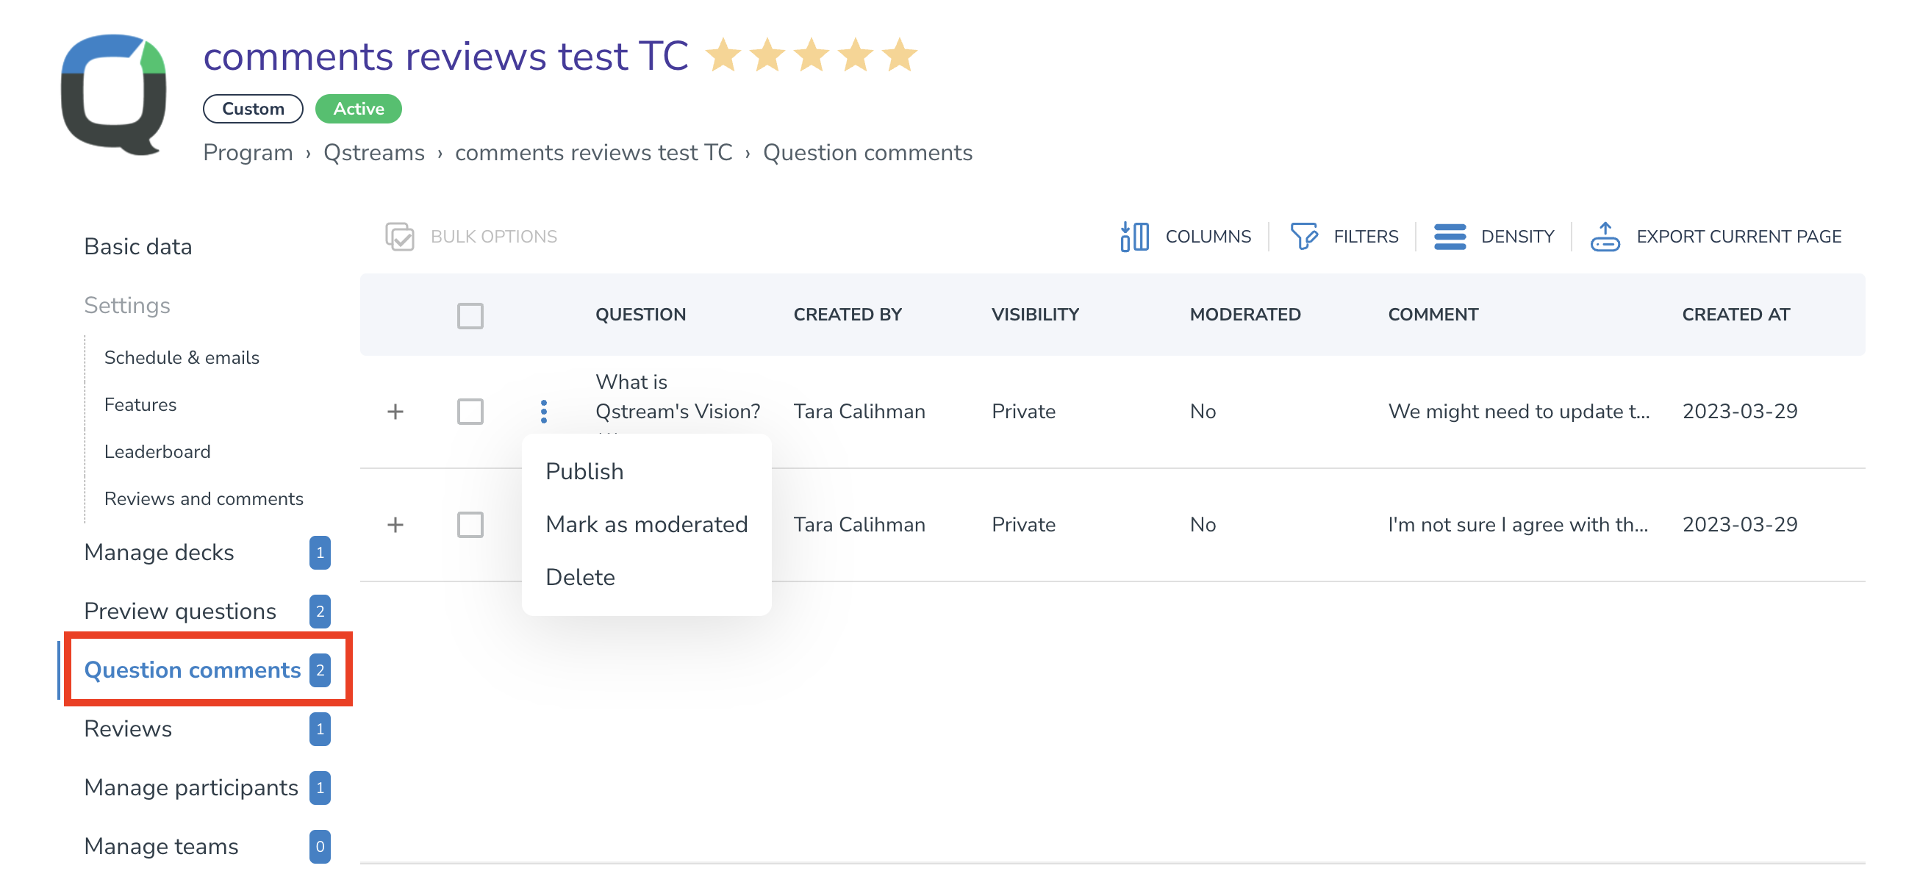Expand the first comment row with plus
This screenshot has height=885, width=1920.
[395, 412]
